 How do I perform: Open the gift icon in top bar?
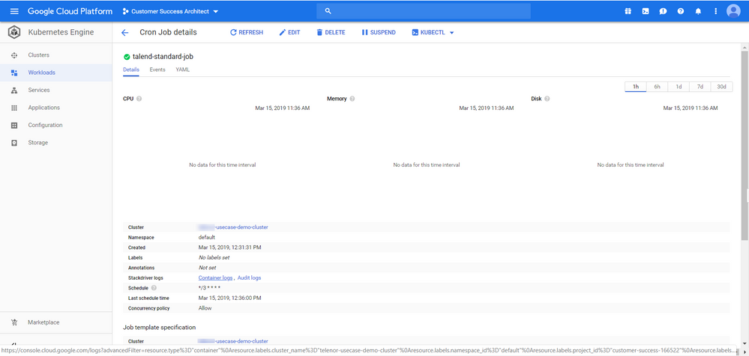pyautogui.click(x=628, y=11)
